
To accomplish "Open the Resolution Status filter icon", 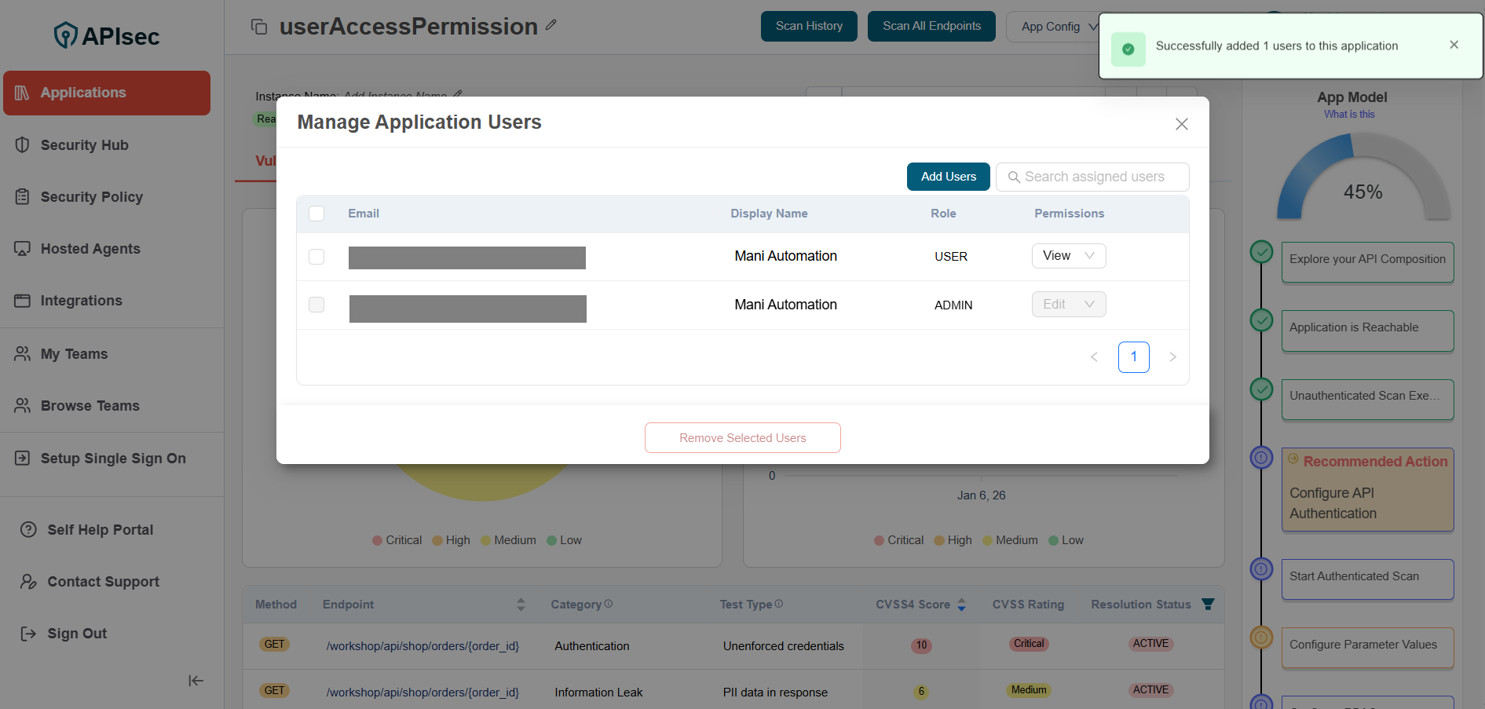I will point(1208,604).
